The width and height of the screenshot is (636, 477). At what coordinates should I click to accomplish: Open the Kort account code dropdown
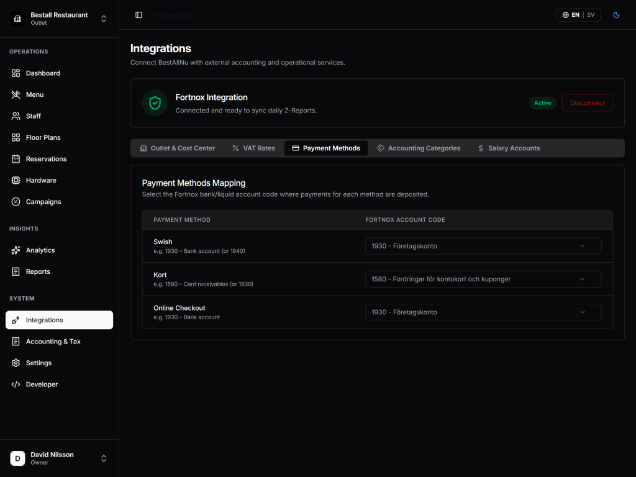pos(483,279)
